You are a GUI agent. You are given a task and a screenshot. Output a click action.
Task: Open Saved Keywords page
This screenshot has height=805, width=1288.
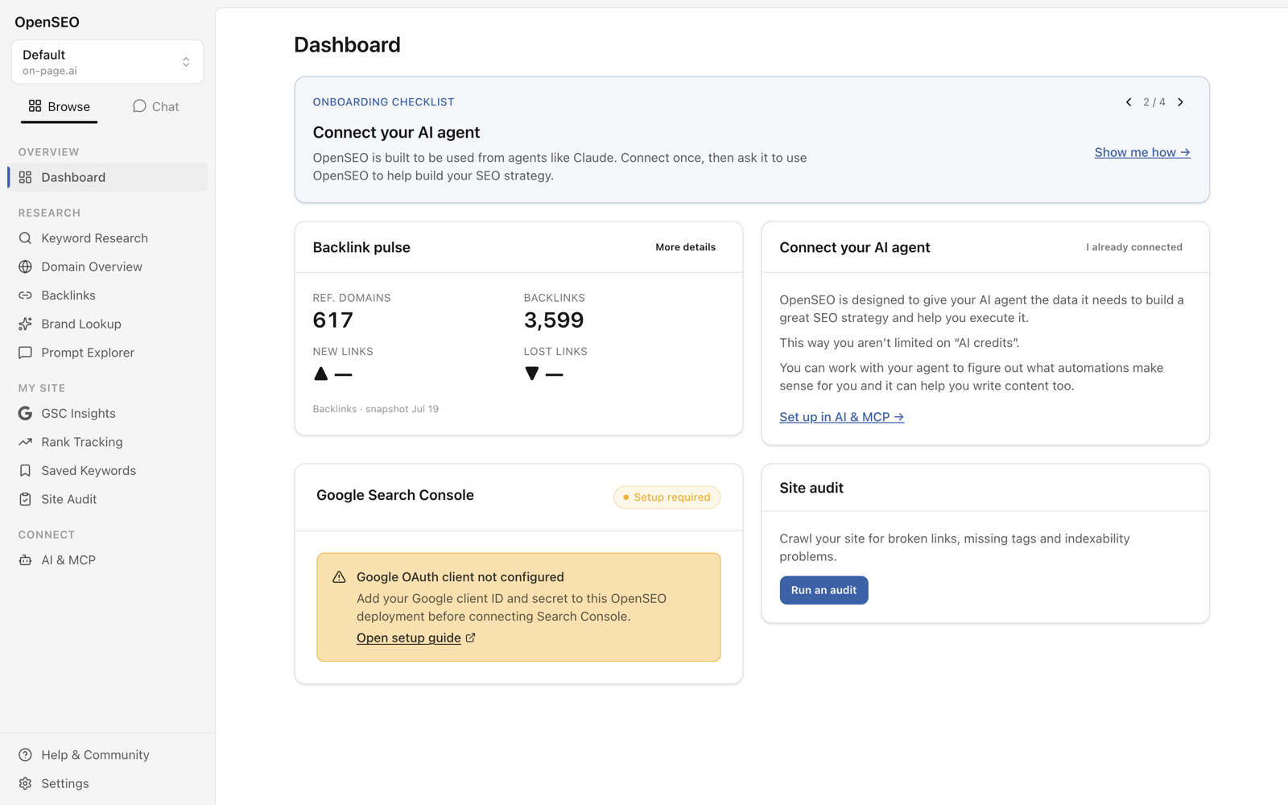pyautogui.click(x=107, y=470)
